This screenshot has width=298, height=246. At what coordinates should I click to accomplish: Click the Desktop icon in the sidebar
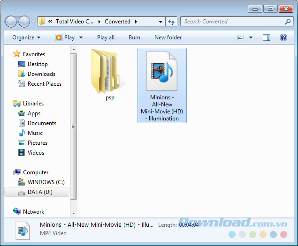22,64
